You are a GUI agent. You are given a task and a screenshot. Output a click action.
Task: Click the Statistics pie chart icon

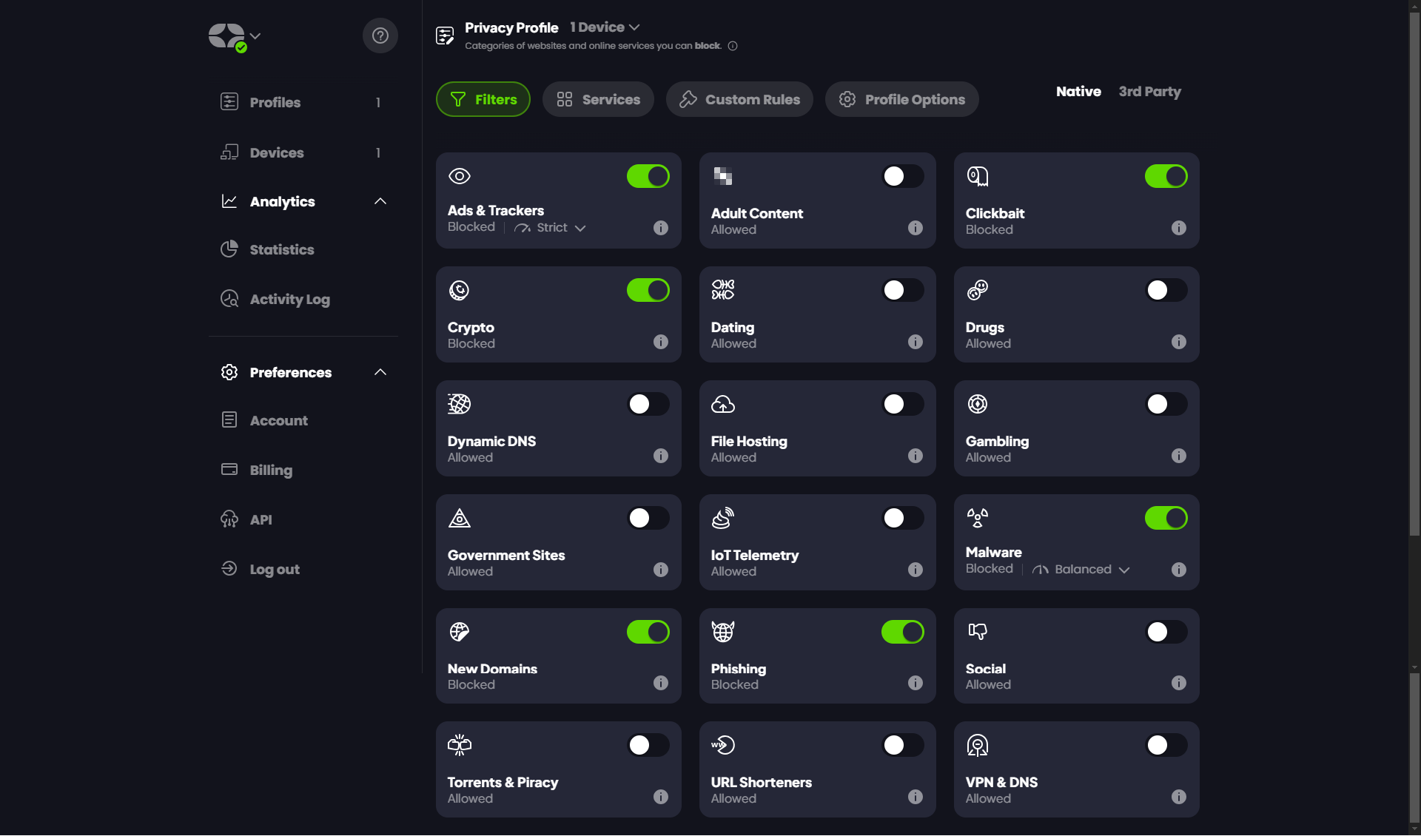click(x=229, y=249)
